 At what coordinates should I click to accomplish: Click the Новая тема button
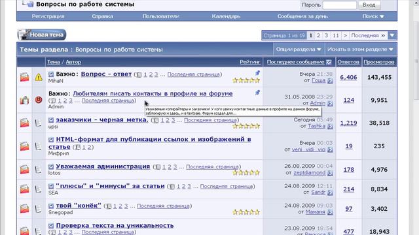(x=42, y=35)
